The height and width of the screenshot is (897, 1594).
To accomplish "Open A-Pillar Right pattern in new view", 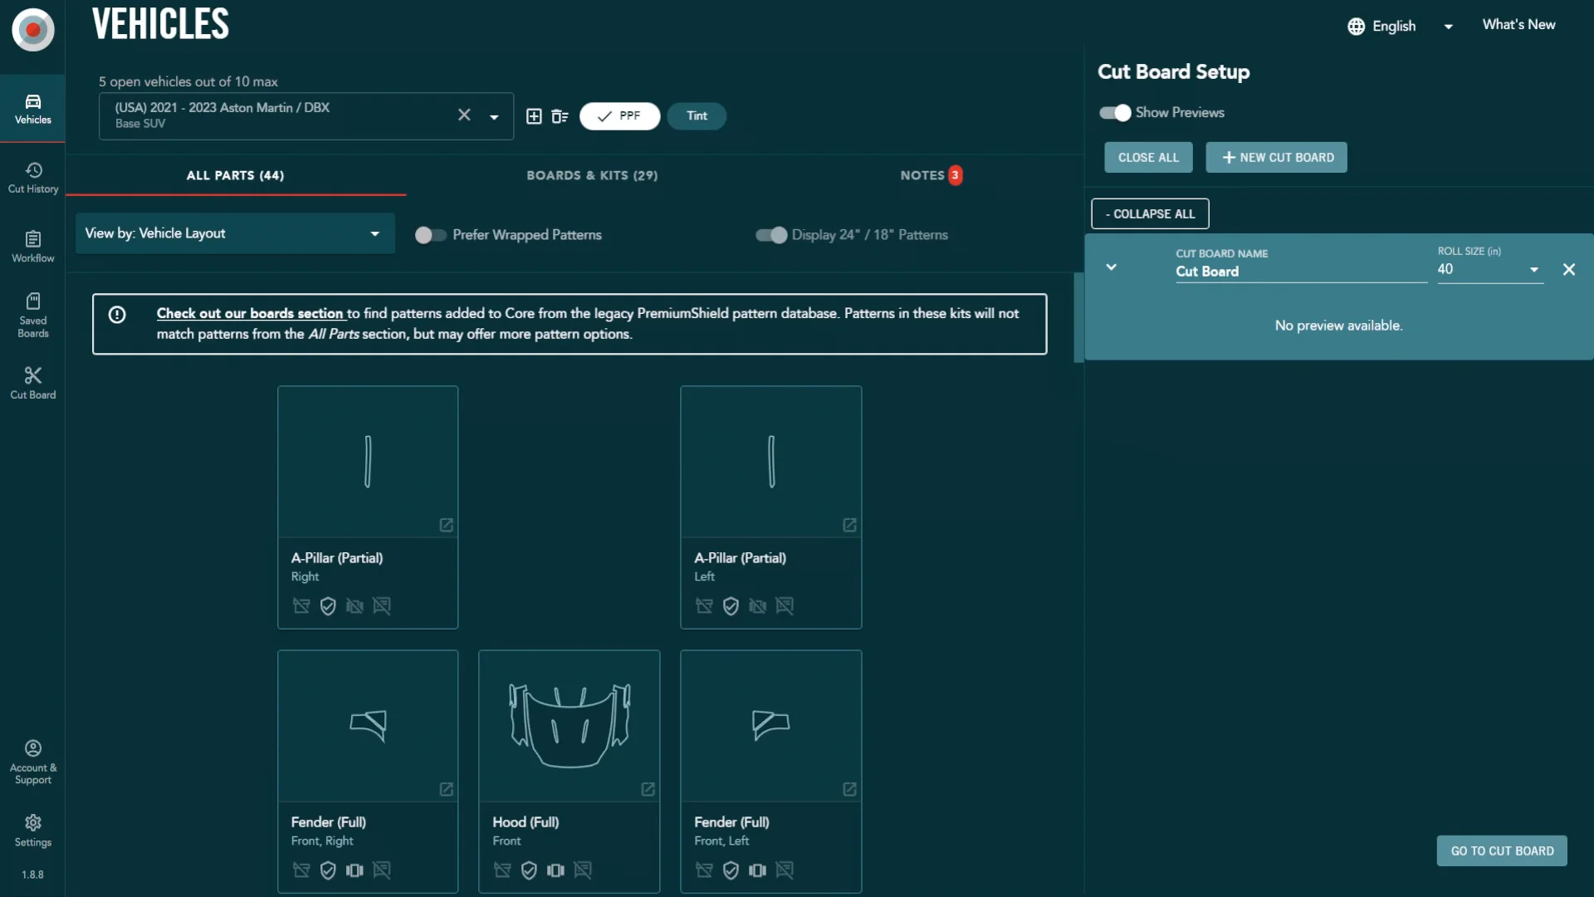I will tap(446, 525).
